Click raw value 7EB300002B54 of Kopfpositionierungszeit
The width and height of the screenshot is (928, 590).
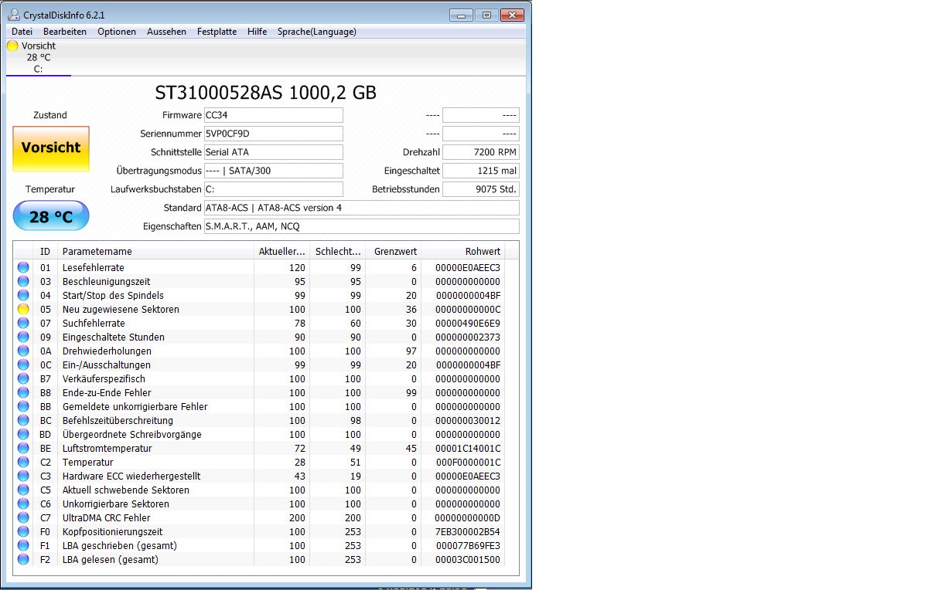468,531
